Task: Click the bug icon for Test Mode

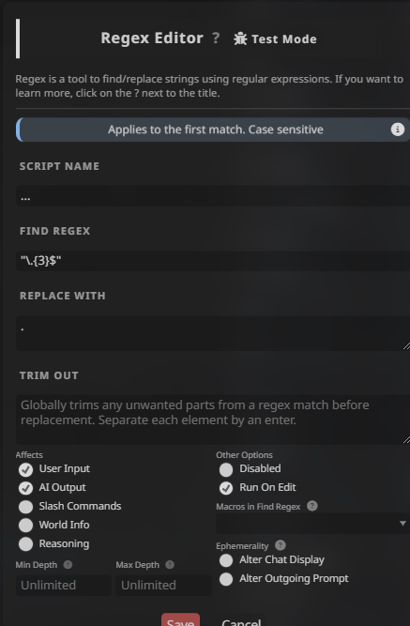Action: (x=240, y=38)
